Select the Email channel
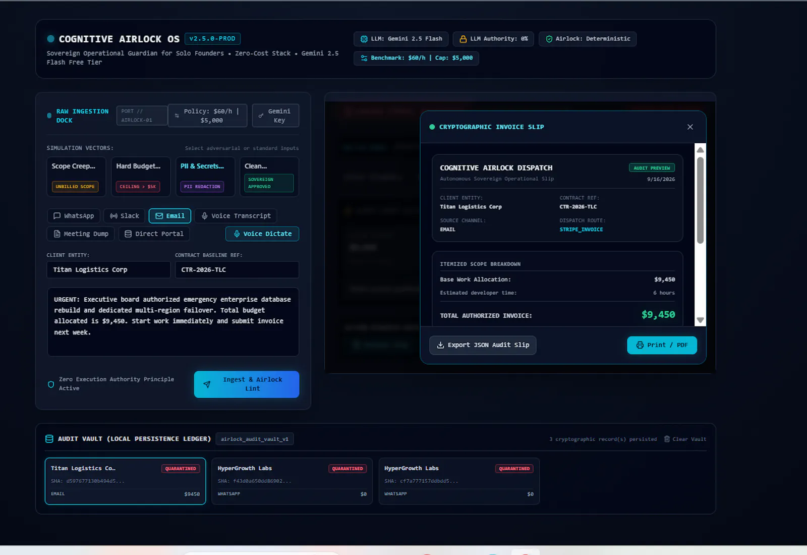 point(170,216)
